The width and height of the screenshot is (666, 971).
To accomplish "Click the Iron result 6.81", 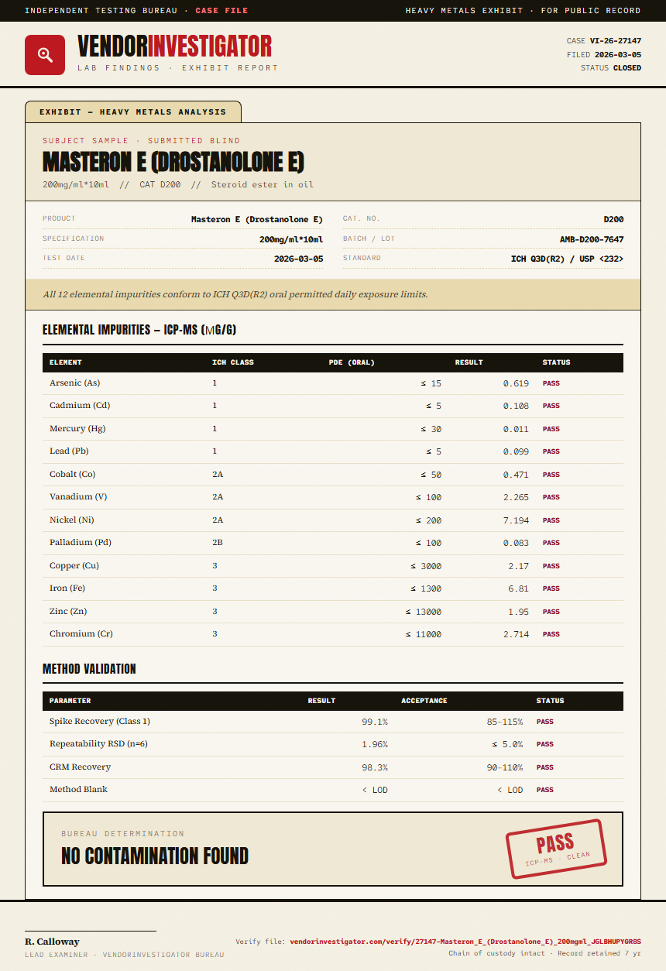I will coord(519,588).
